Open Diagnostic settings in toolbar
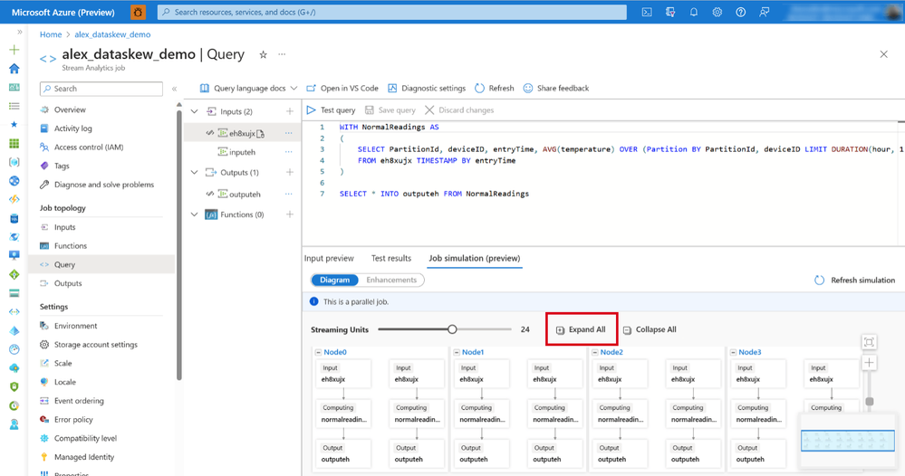The image size is (905, 476). (427, 88)
